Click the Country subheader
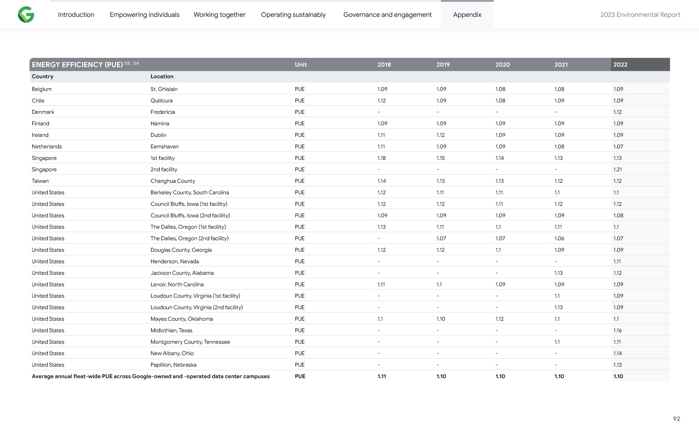The image size is (699, 436). coord(42,76)
